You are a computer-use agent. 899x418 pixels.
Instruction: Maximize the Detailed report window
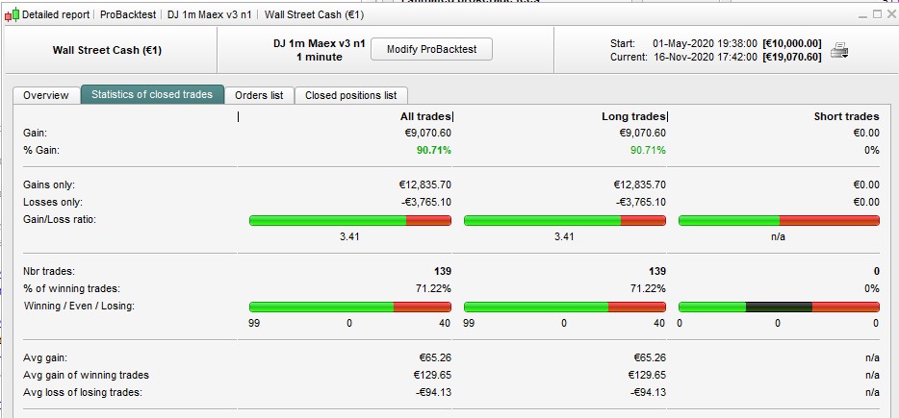click(x=877, y=14)
